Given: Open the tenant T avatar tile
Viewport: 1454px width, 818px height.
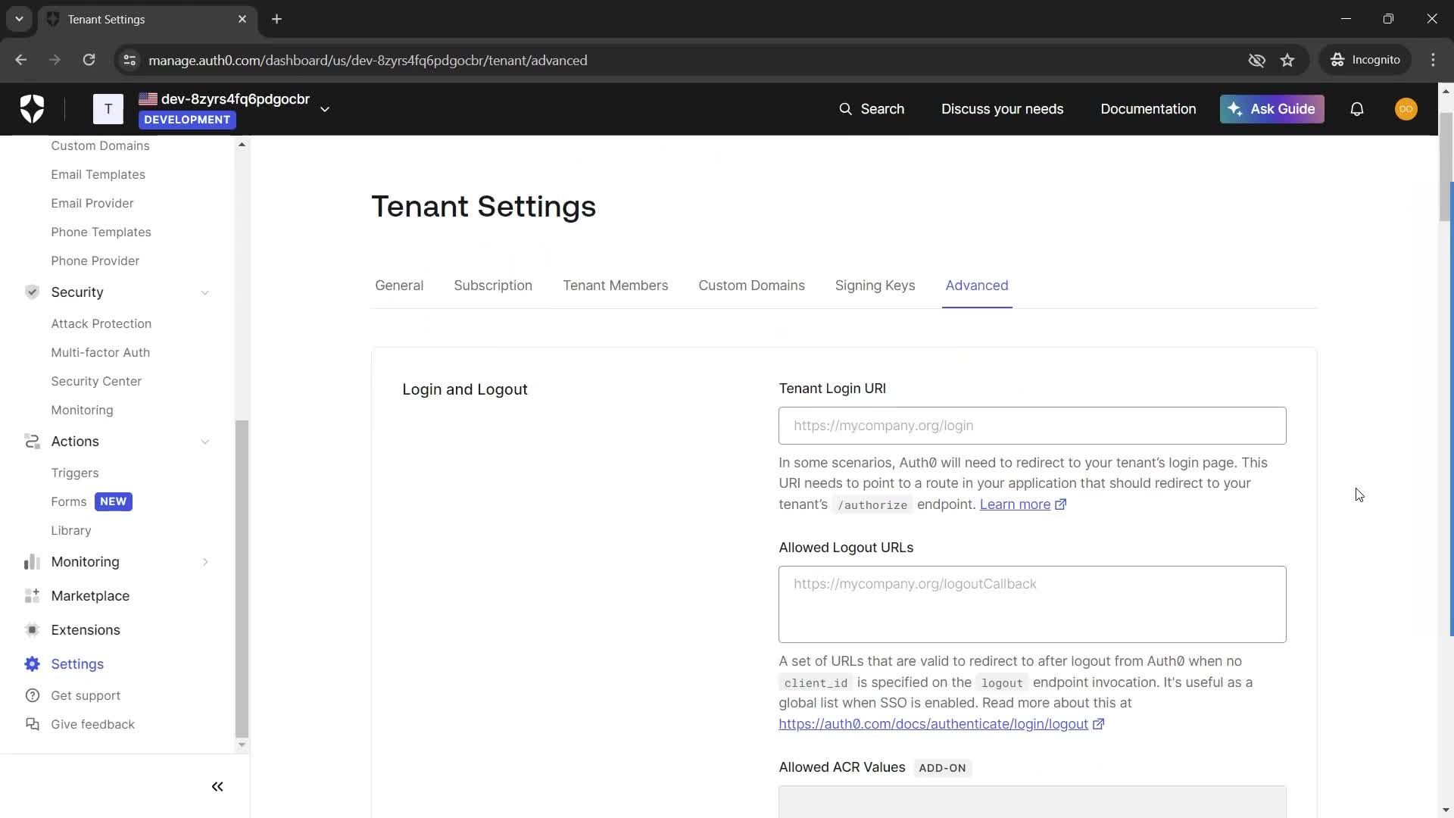Looking at the screenshot, I should click(108, 109).
